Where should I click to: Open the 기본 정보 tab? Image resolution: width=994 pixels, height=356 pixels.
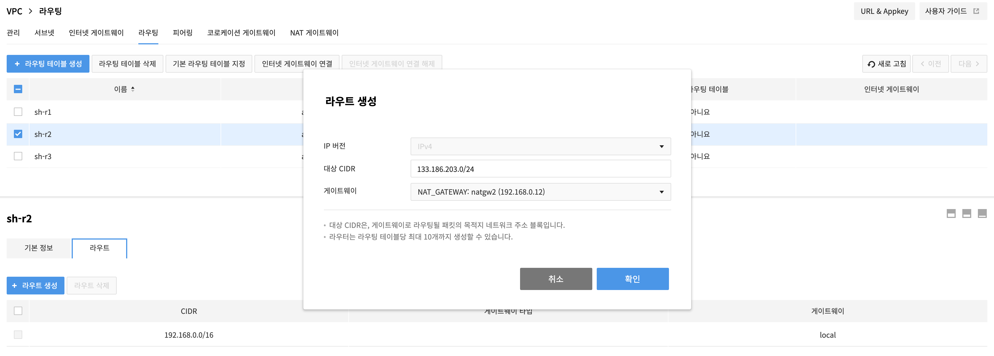click(x=39, y=248)
